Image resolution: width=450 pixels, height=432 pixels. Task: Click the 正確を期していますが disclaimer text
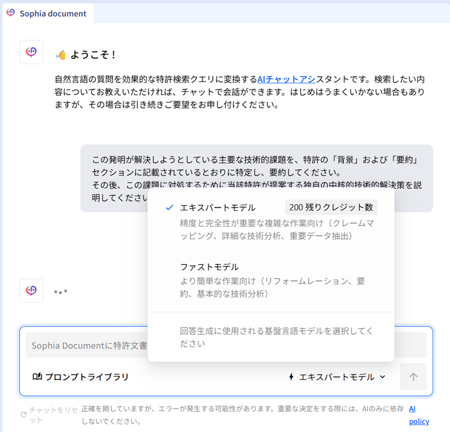click(x=242, y=415)
